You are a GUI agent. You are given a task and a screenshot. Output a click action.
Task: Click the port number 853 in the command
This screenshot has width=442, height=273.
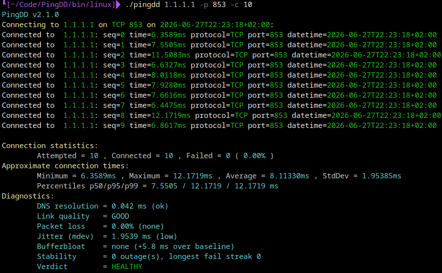pyautogui.click(x=219, y=4)
